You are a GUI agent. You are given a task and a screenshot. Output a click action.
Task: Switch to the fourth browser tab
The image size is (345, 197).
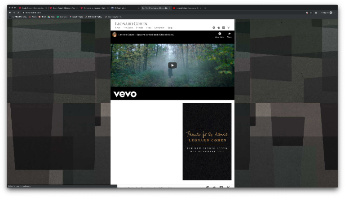click(124, 8)
